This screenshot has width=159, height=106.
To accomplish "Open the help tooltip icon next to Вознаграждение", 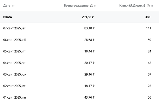I will (x=92, y=6).
